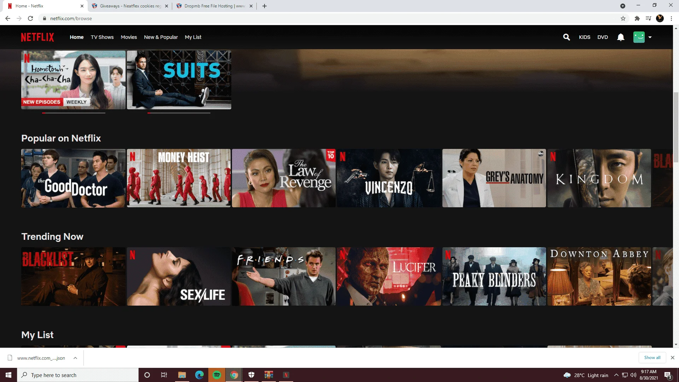Select the Friends thumbnail
The width and height of the screenshot is (679, 382).
coord(284,277)
